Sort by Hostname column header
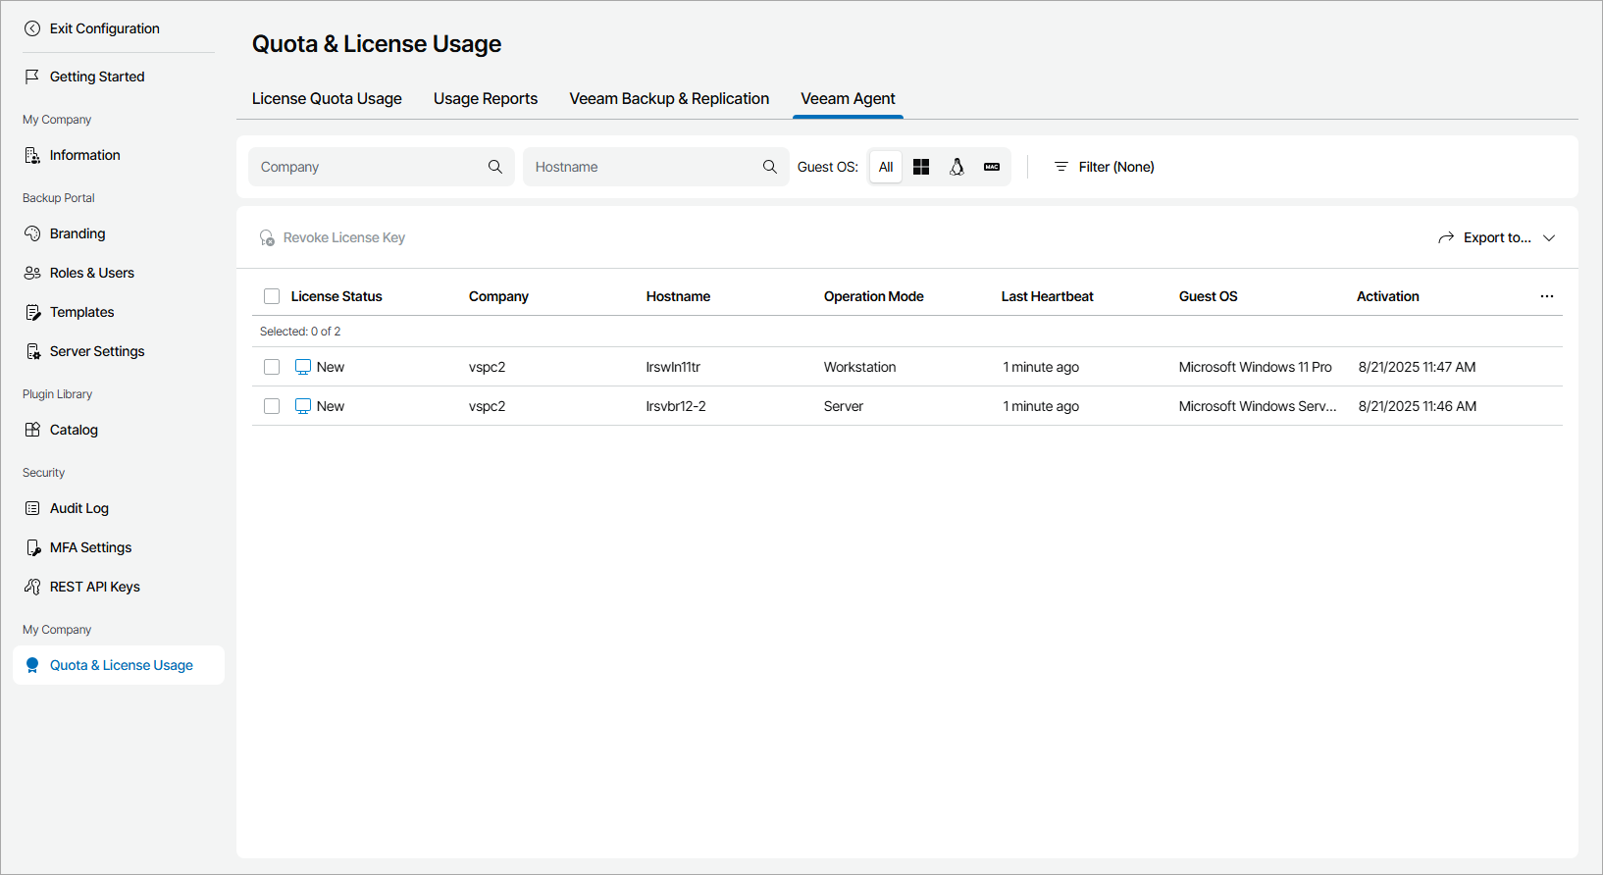This screenshot has height=875, width=1603. [678, 296]
